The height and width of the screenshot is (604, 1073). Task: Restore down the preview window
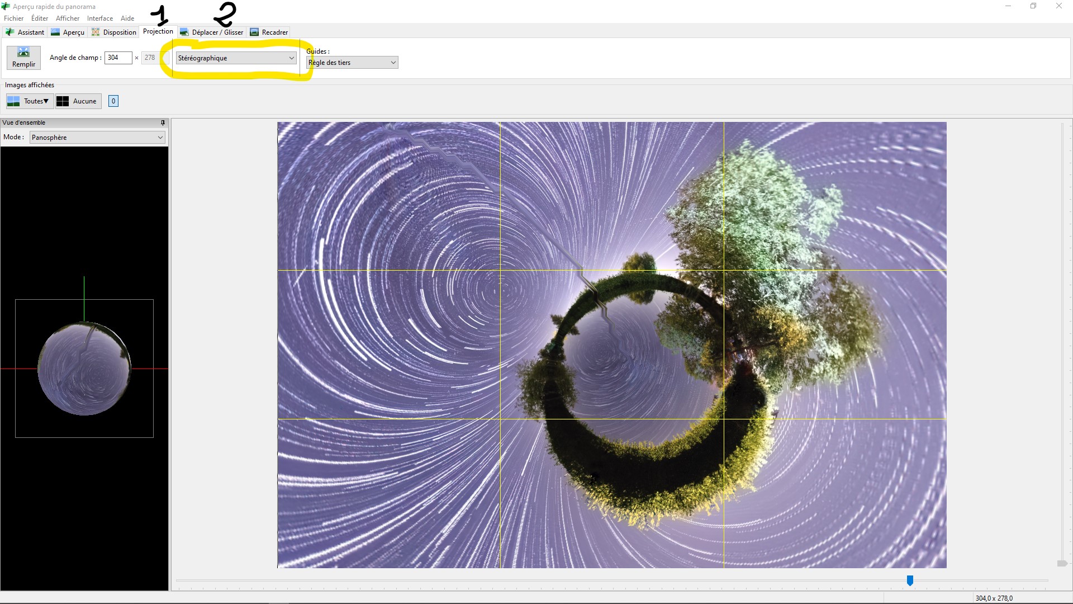1033,6
